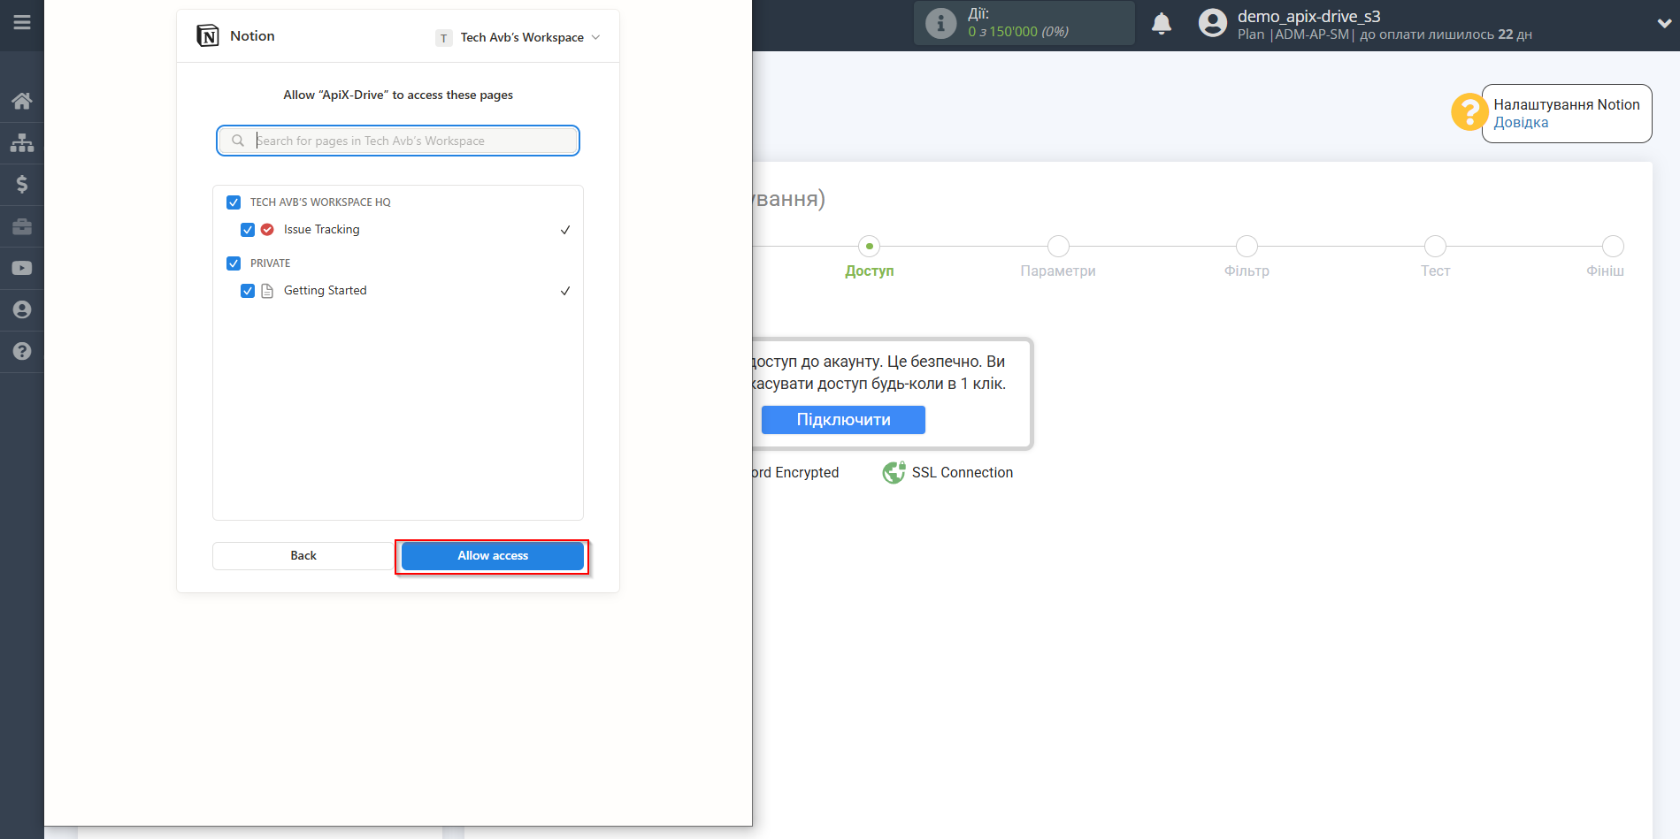Click the Issue Tracking page label
Screen dimensions: 1680x839
322,230
